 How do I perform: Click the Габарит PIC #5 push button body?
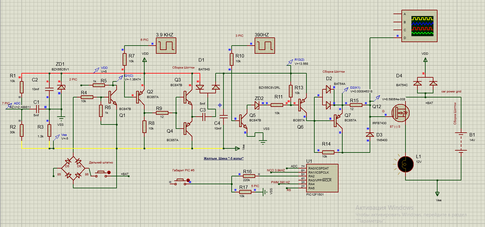(179, 182)
